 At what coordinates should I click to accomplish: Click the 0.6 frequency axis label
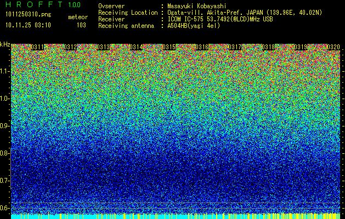[4, 208]
